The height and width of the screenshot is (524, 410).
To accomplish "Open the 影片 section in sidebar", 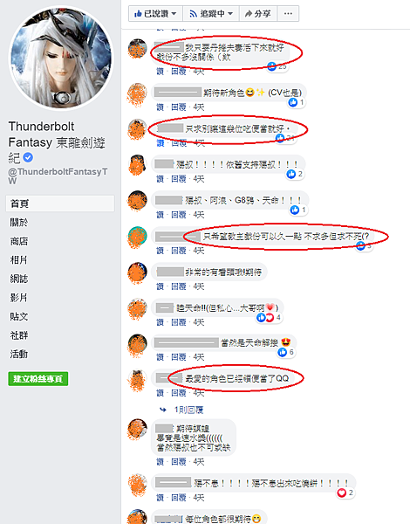I will [x=19, y=298].
